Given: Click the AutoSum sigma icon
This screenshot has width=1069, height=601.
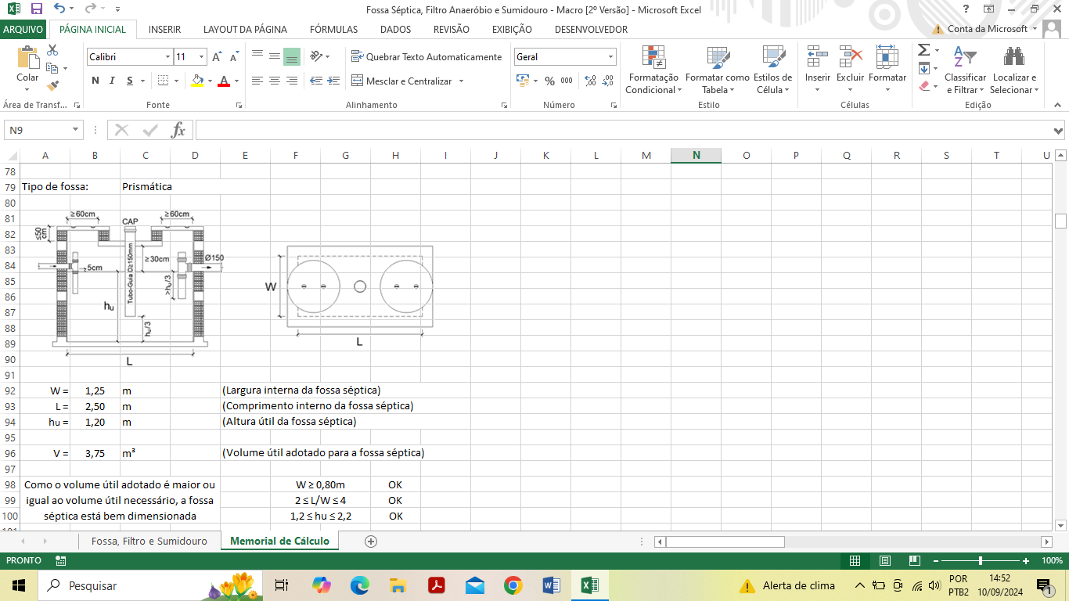Looking at the screenshot, I should 923,50.
